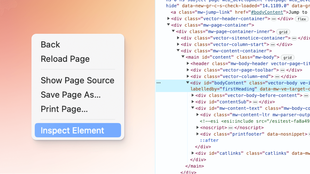310x174 pixels.
Task: Collapse the bodyContent div subtree
Action: [188, 83]
